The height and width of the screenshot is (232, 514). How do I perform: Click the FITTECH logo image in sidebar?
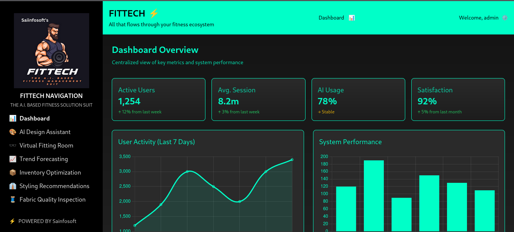pyautogui.click(x=52, y=51)
